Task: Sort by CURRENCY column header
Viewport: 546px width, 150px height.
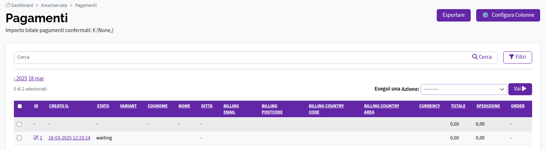Action: pos(429,106)
